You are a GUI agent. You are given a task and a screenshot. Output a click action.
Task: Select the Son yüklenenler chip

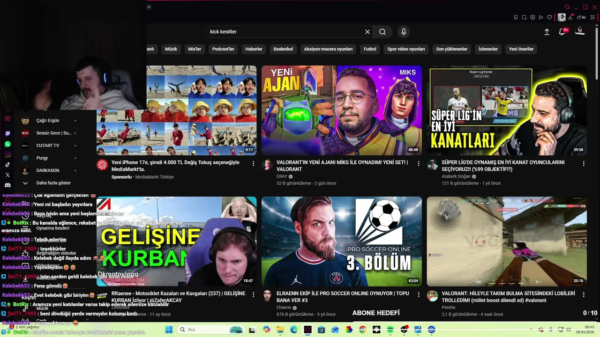coord(452,49)
